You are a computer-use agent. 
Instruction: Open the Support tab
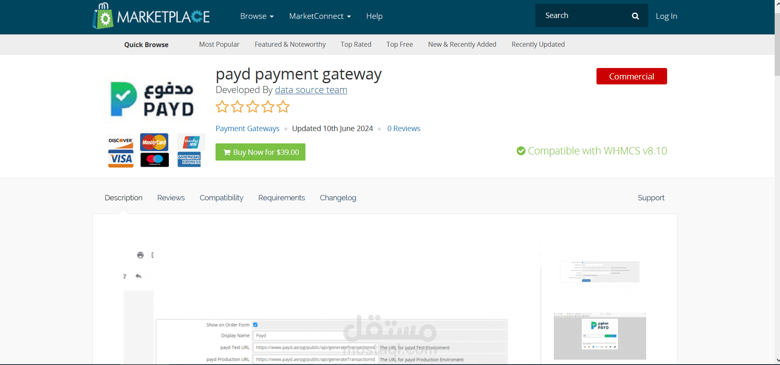pos(651,198)
